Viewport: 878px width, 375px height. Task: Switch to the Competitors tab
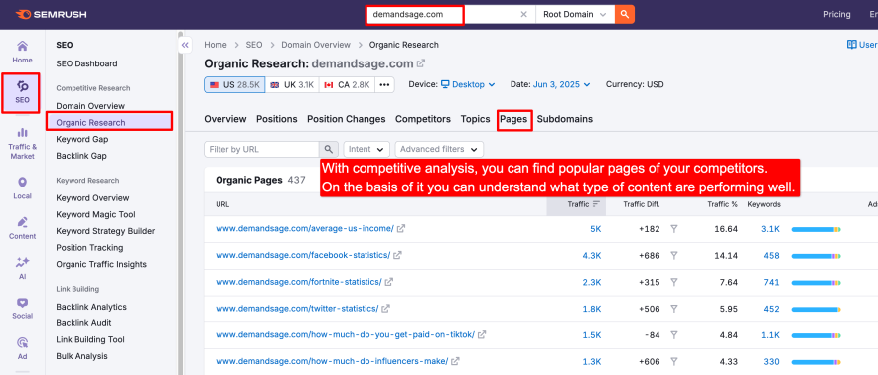(x=423, y=119)
